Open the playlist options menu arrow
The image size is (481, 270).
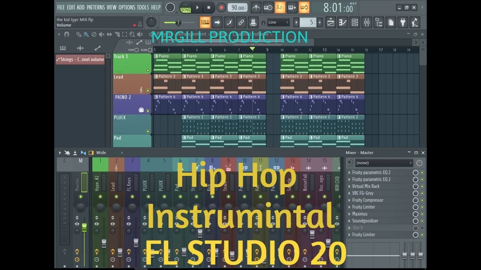click(59, 34)
